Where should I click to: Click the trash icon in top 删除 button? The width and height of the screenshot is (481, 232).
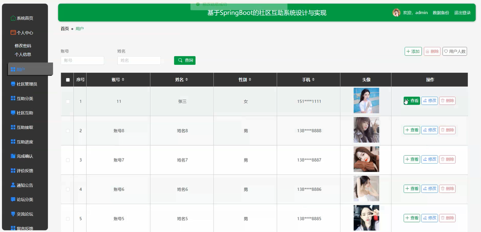point(427,52)
